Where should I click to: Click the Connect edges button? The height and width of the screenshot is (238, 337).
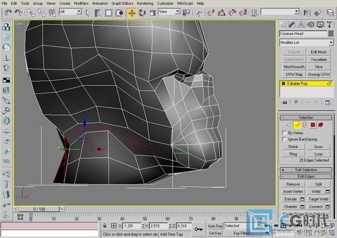(316, 206)
